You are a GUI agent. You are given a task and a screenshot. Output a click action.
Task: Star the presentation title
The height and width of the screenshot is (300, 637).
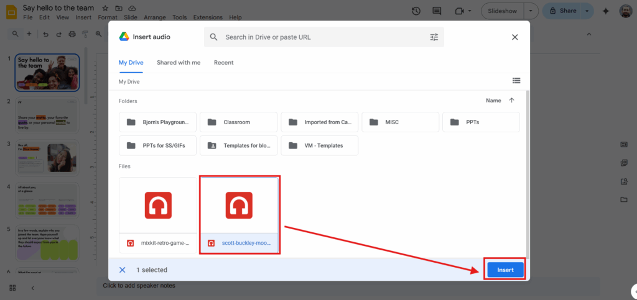pyautogui.click(x=105, y=8)
